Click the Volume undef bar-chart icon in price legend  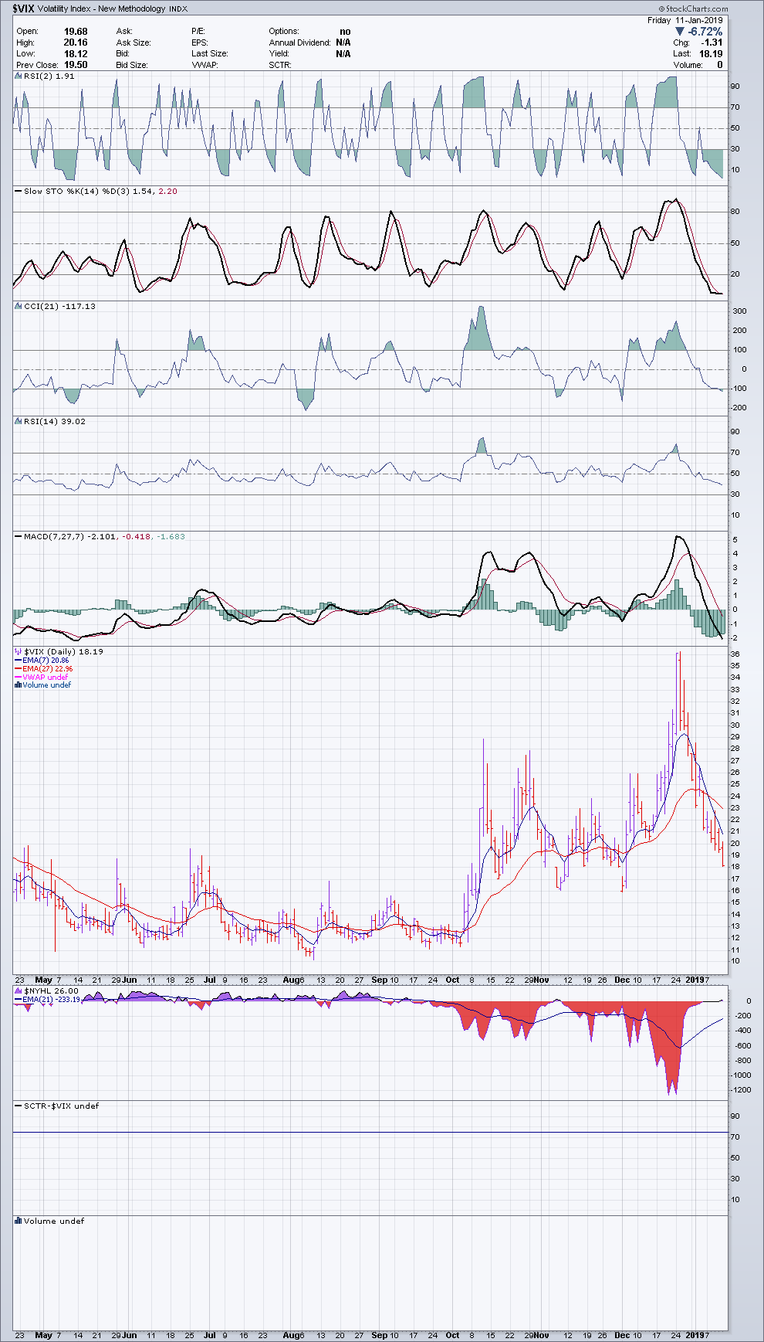(x=19, y=685)
